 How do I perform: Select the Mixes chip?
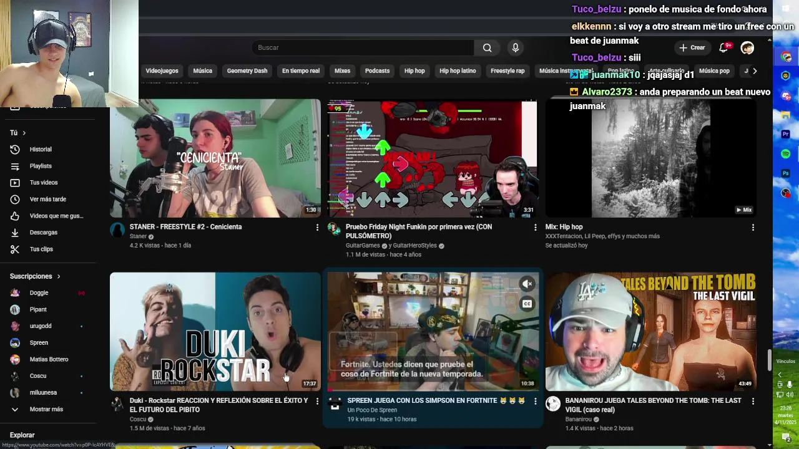(342, 71)
